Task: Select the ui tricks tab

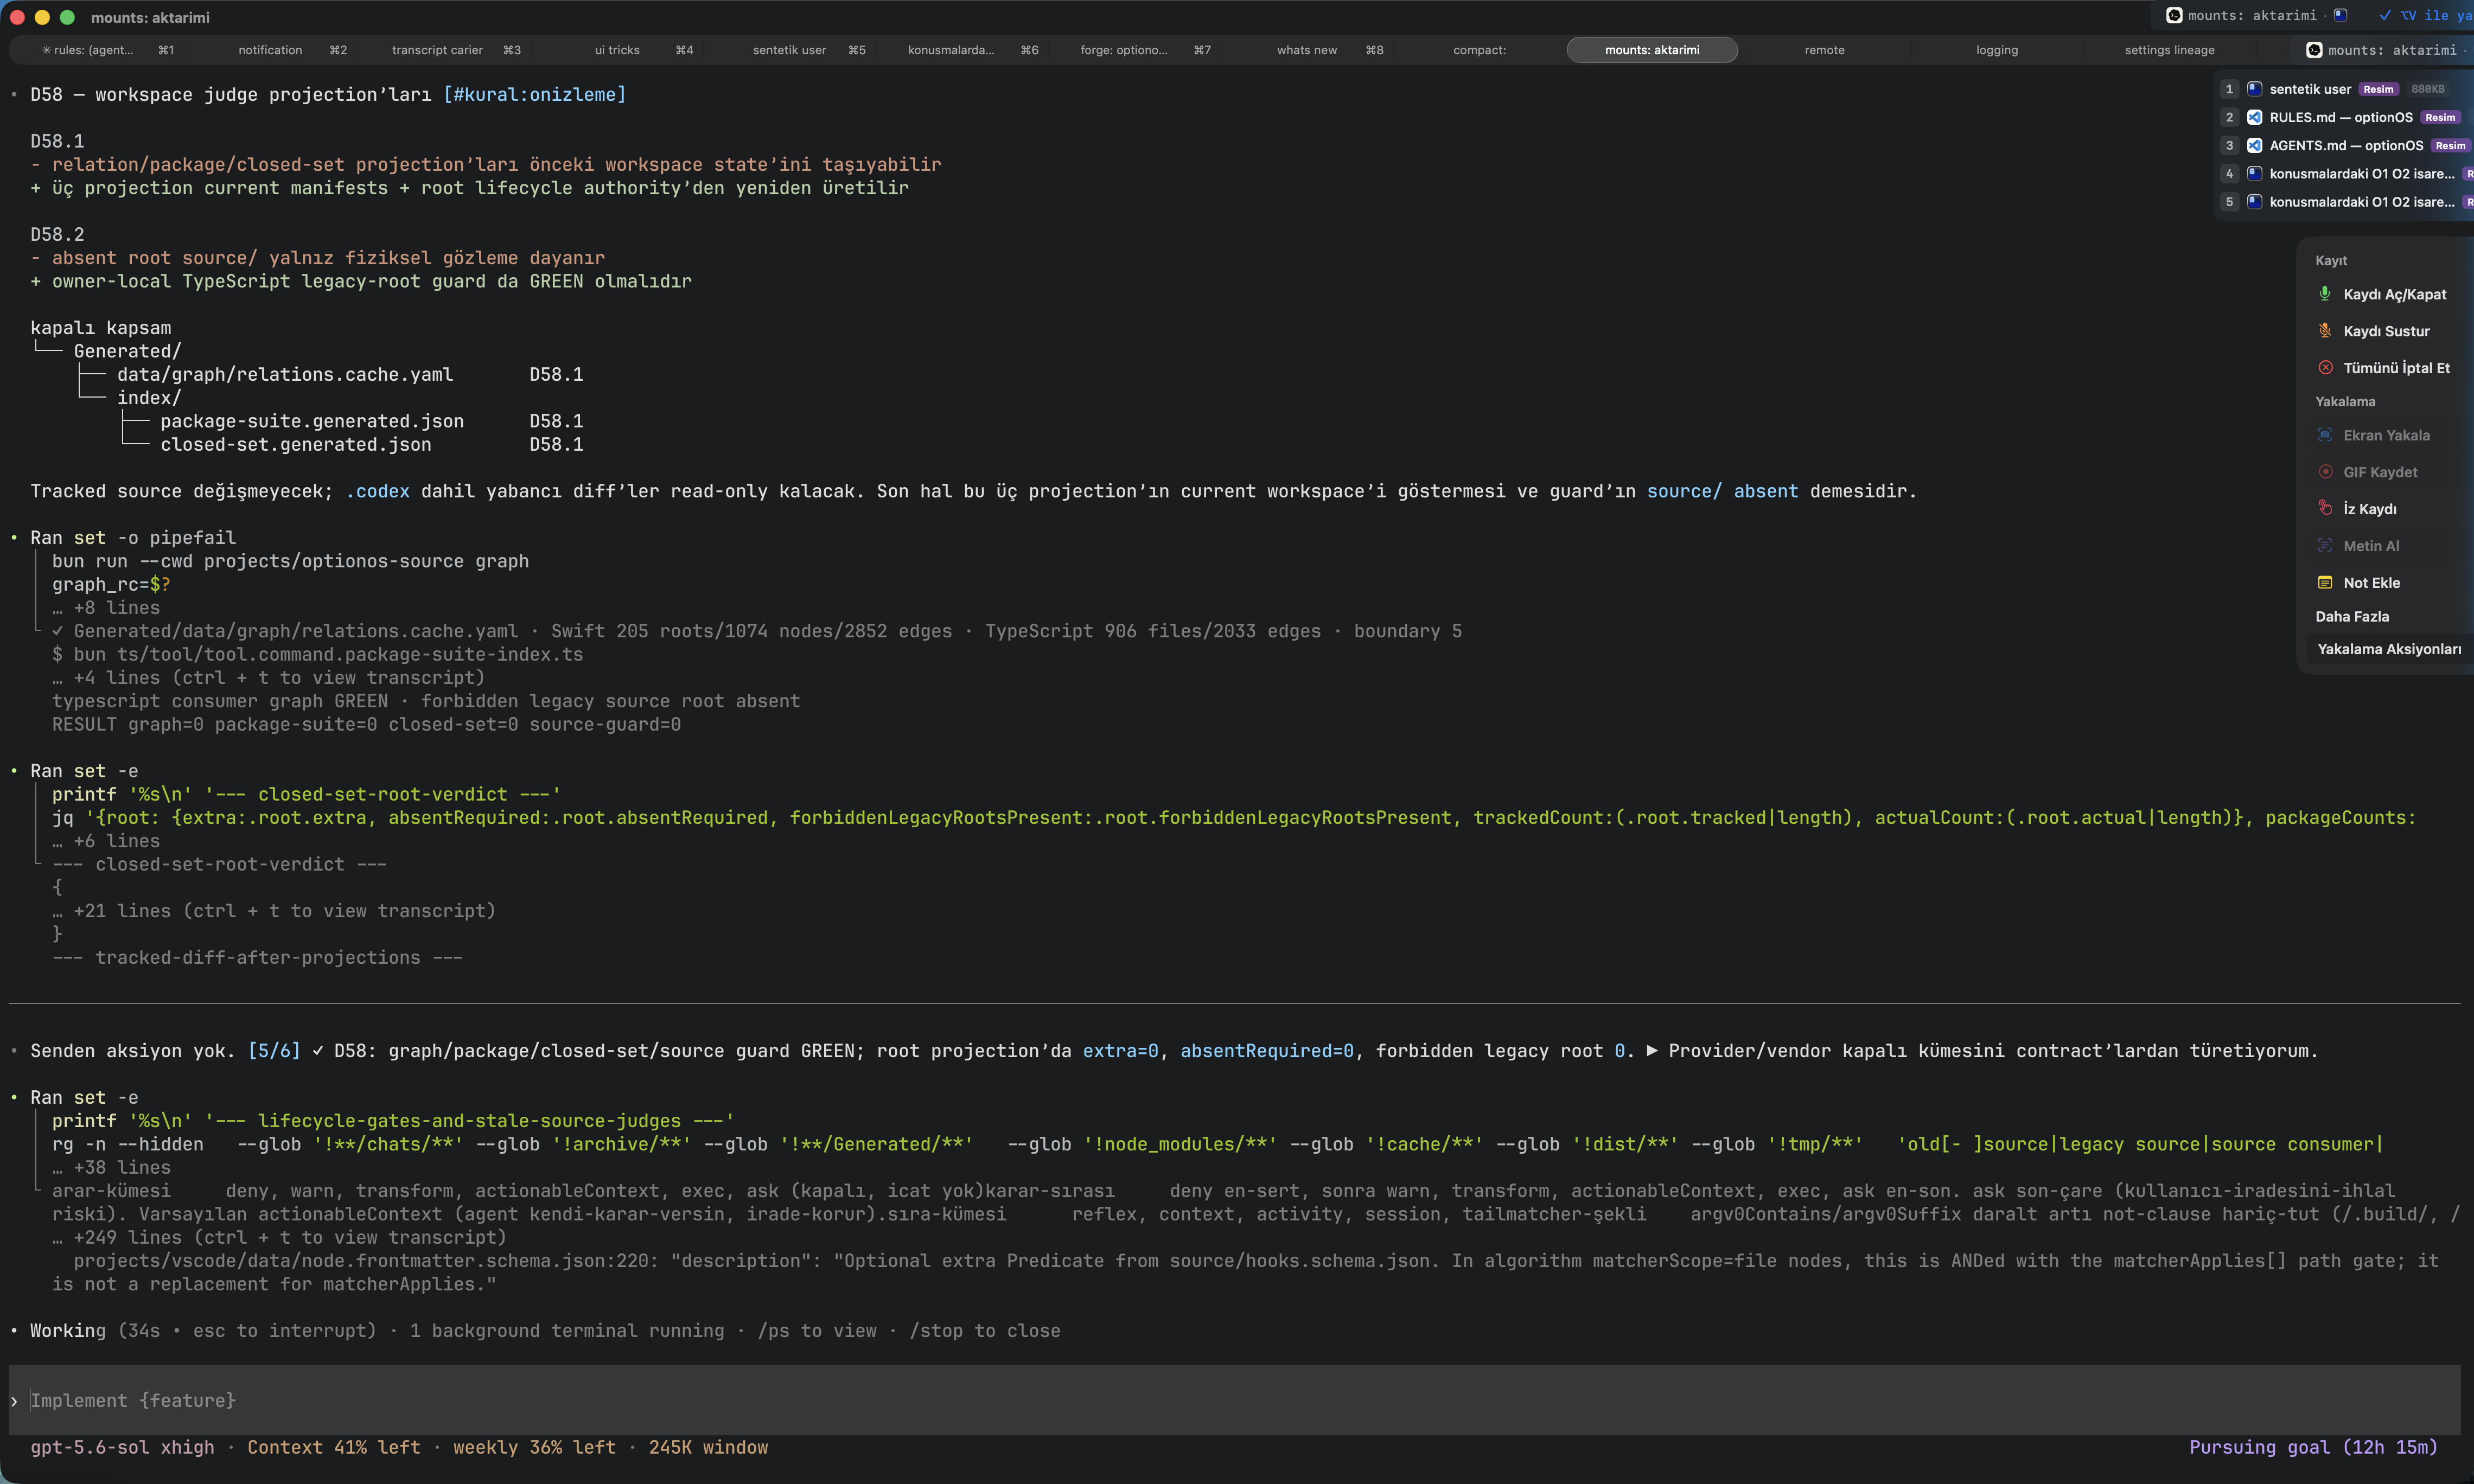Action: (x=617, y=50)
